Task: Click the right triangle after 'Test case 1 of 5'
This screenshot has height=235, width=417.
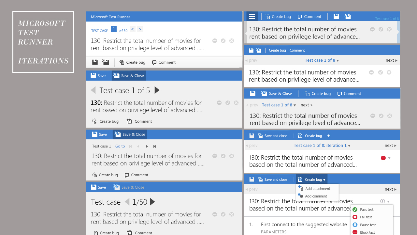Action: (x=157, y=90)
